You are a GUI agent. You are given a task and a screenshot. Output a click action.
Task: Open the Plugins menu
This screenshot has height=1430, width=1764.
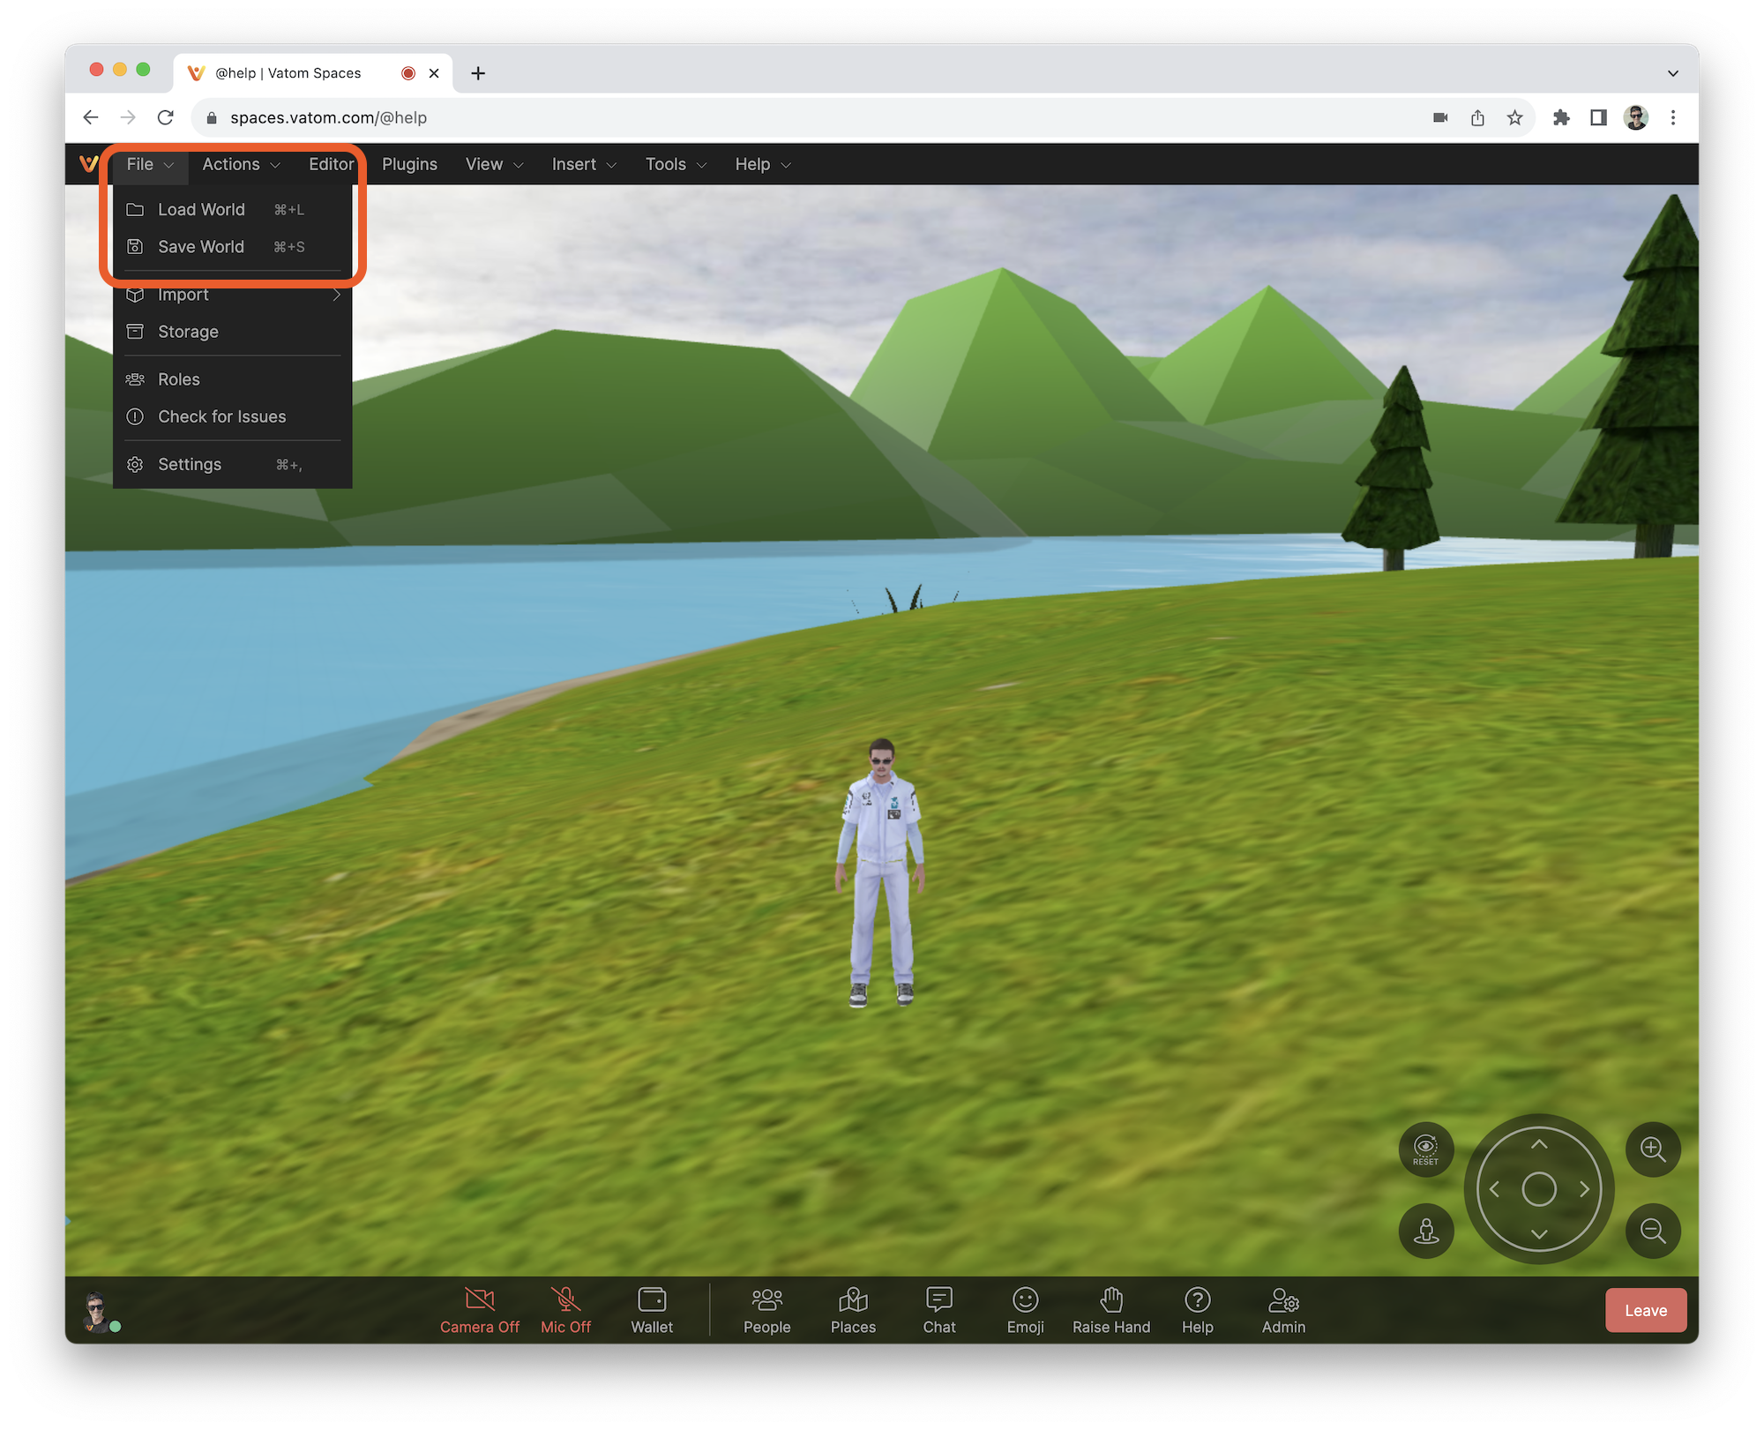tap(409, 164)
